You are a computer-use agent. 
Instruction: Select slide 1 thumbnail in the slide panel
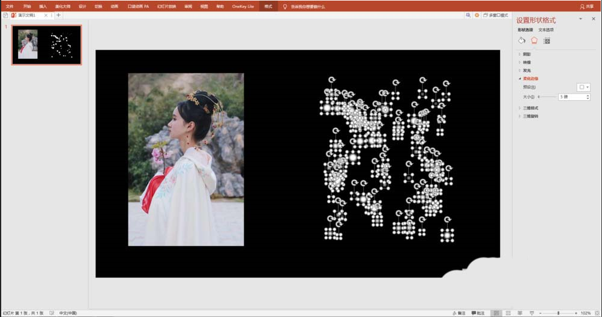click(46, 45)
